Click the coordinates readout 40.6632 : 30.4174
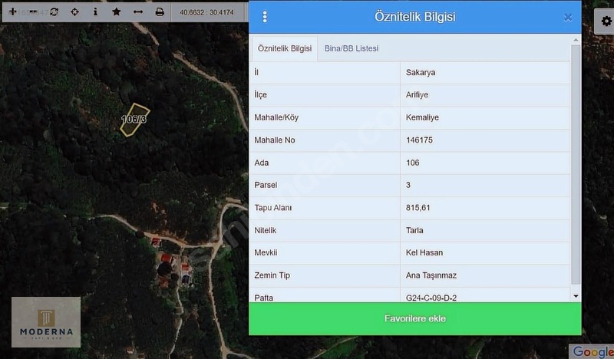Screen dimensions: 614x359 pos(206,12)
